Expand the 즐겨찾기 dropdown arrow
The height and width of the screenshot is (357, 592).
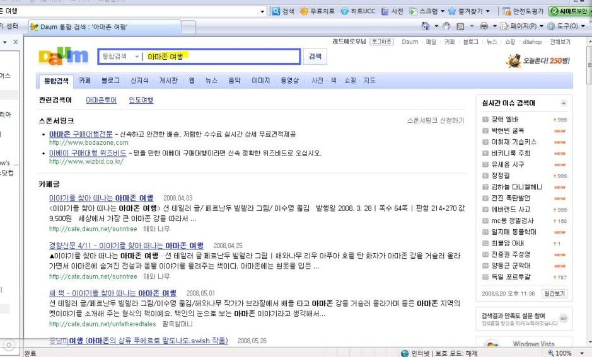[487, 11]
